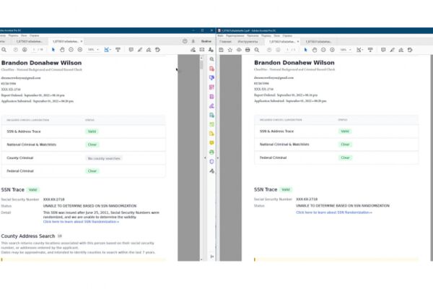Follow SSN Randomization link in left document
Viewport: 433px width, 289px height.
tap(81, 222)
